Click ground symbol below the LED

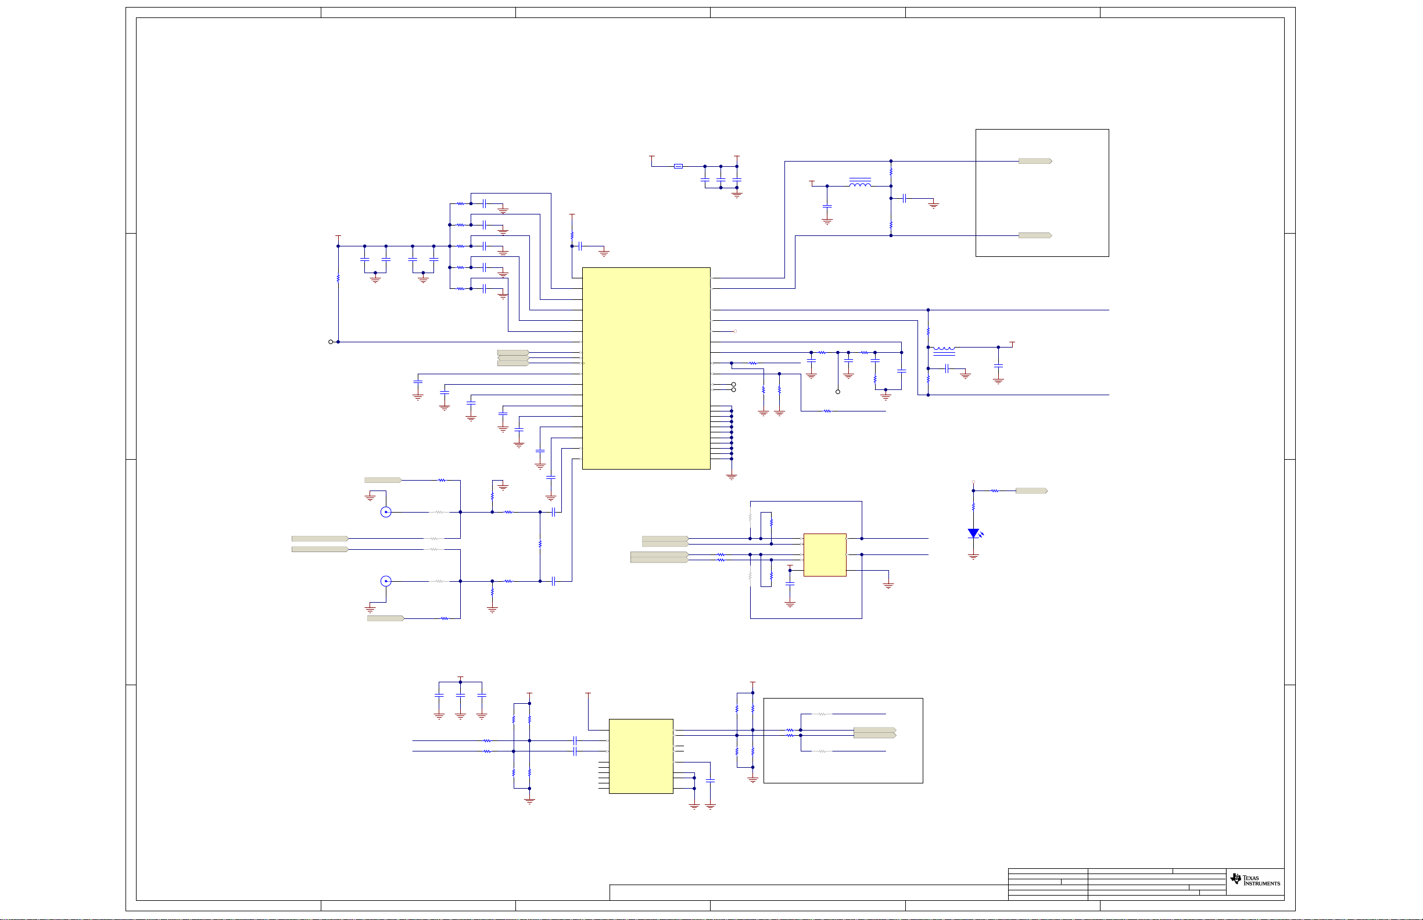pyautogui.click(x=973, y=557)
